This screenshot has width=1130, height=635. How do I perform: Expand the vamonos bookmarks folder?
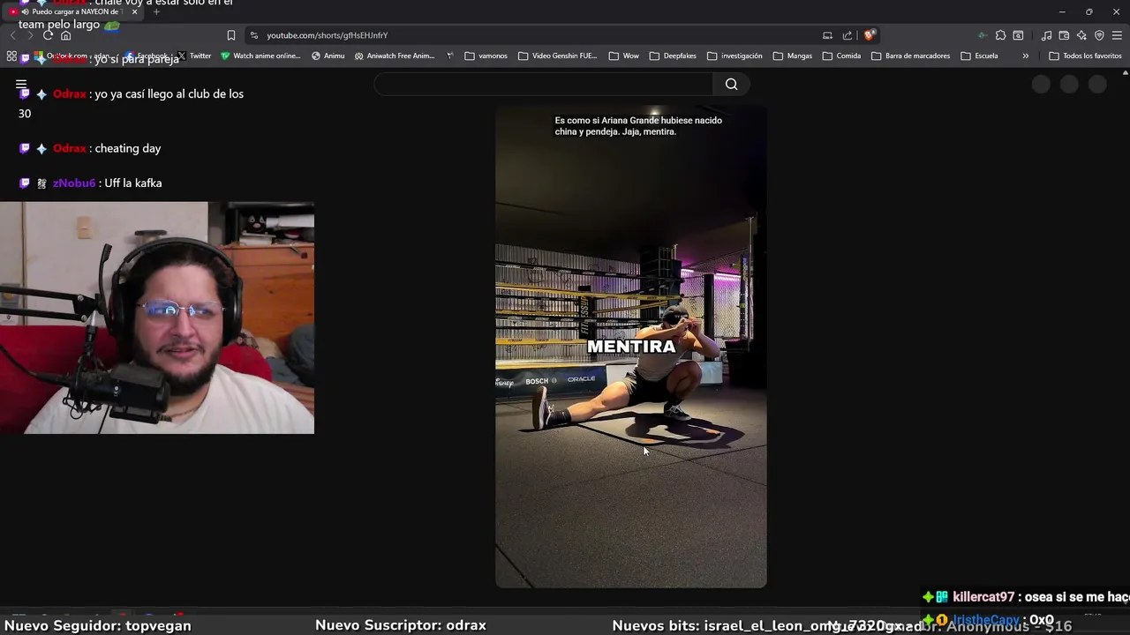pos(486,56)
